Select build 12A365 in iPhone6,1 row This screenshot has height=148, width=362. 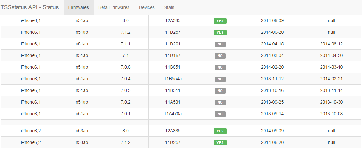[173, 20]
